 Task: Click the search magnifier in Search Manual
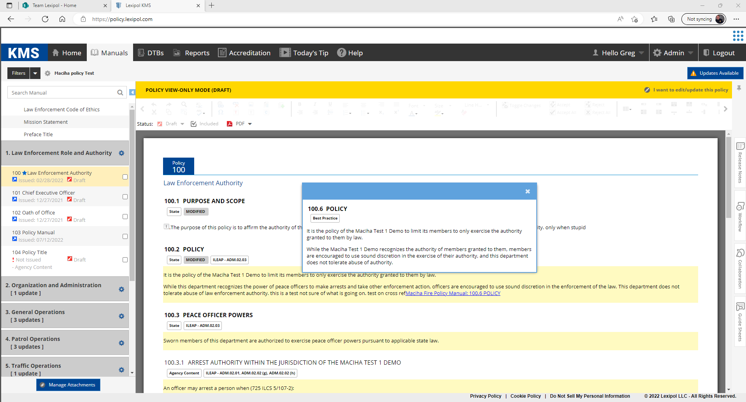pyautogui.click(x=120, y=93)
